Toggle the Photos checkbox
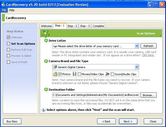 pyautogui.click(x=60, y=74)
